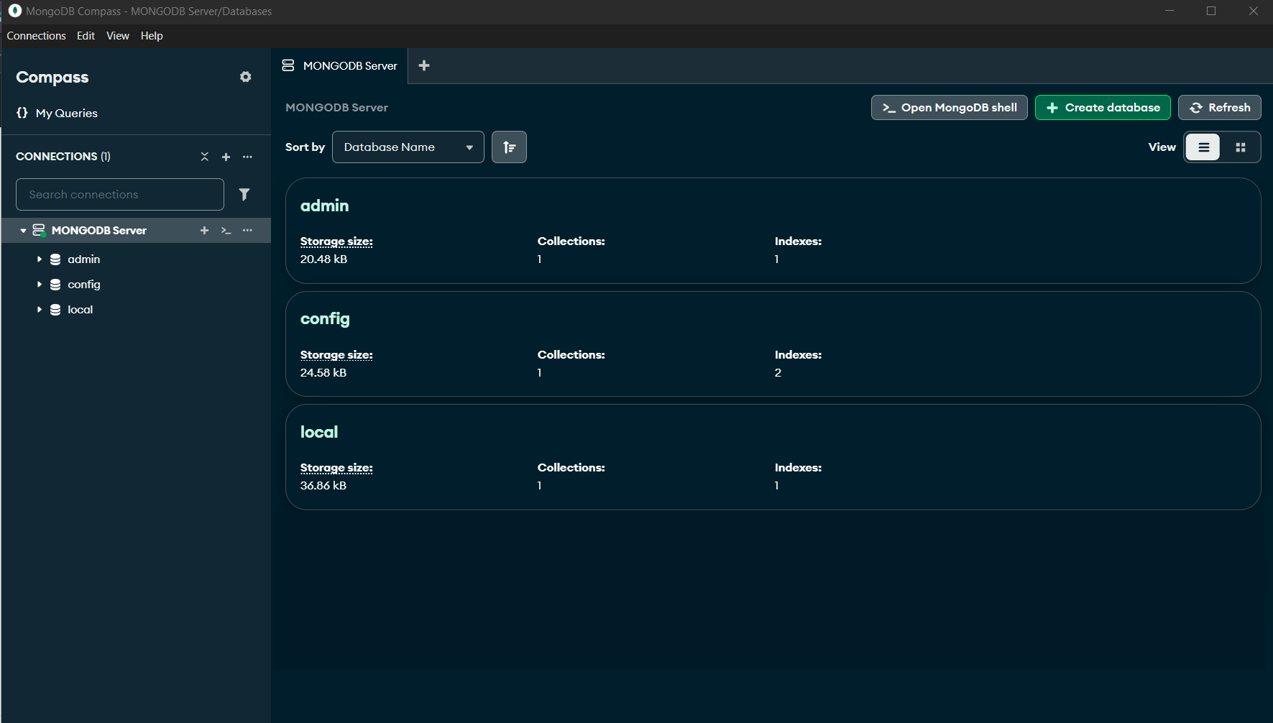The image size is (1273, 723).
Task: Click the 24.58 kB storage value
Action: pyautogui.click(x=323, y=373)
